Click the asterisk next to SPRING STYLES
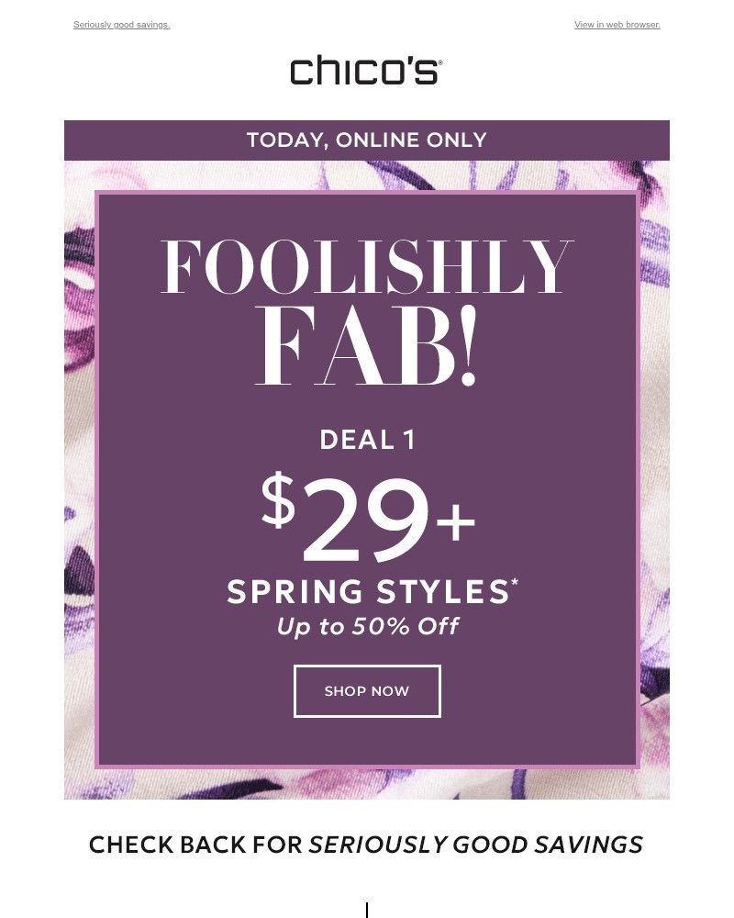Image resolution: width=734 pixels, height=918 pixels. 517,582
